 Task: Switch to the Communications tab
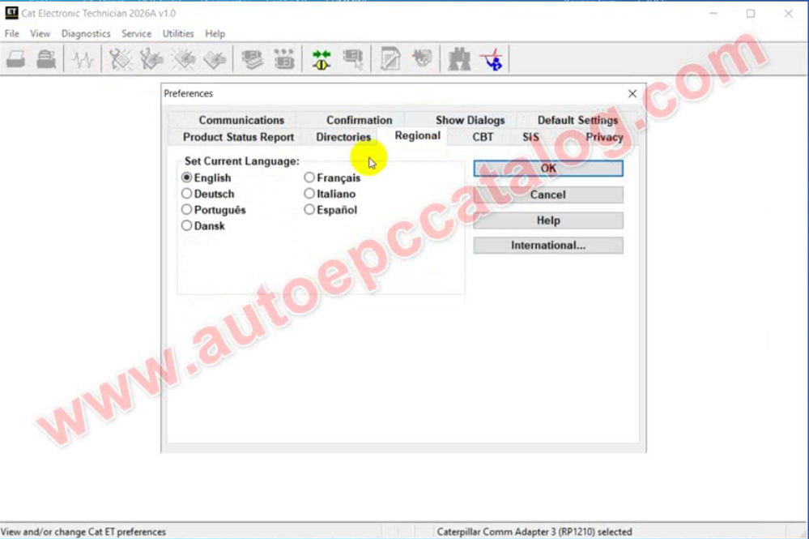(241, 120)
